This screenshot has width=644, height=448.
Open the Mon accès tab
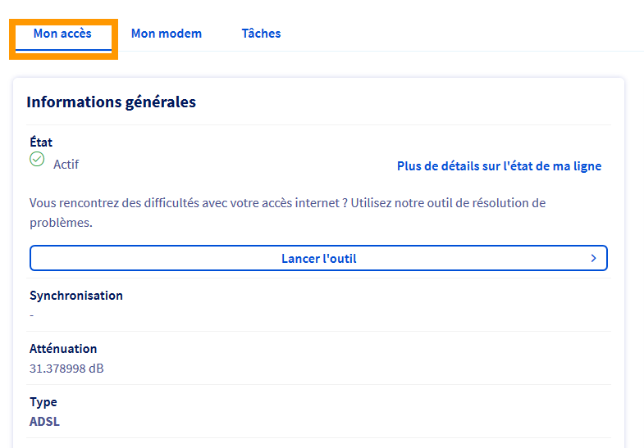pyautogui.click(x=62, y=34)
